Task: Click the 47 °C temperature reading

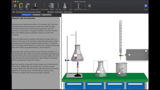Action: pyautogui.click(x=73, y=35)
